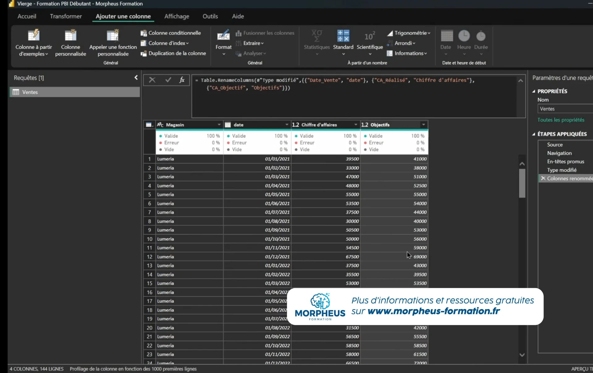Cancel formula edit with X button
Image resolution: width=593 pixels, height=373 pixels.
point(152,80)
